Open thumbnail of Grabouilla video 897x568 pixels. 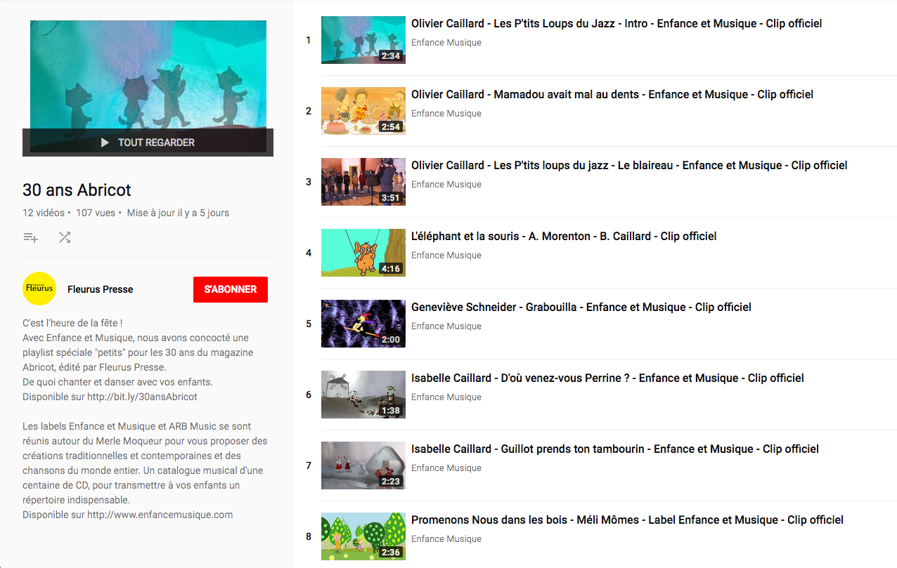(x=363, y=324)
